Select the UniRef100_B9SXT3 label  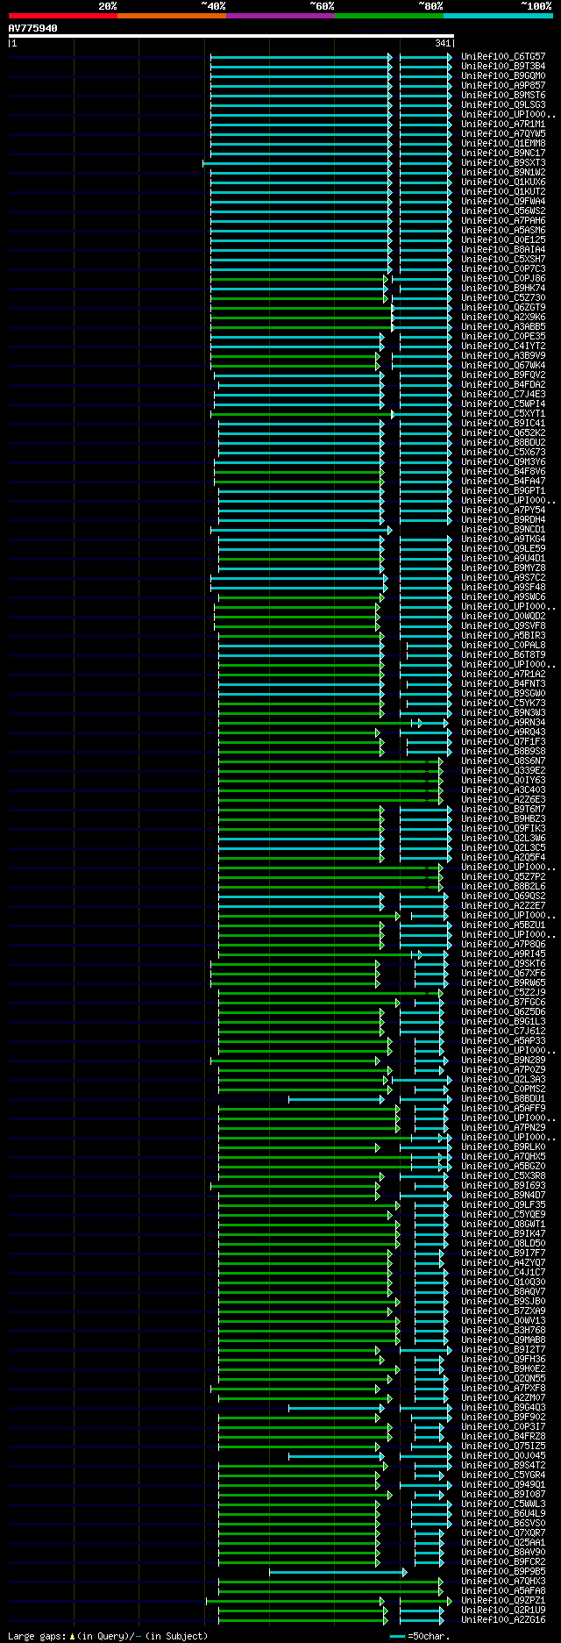tap(503, 162)
